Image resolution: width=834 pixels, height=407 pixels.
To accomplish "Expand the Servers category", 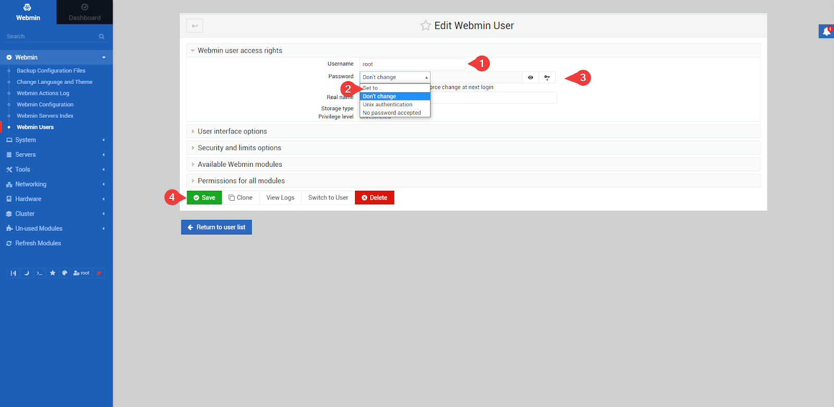I will coord(56,155).
